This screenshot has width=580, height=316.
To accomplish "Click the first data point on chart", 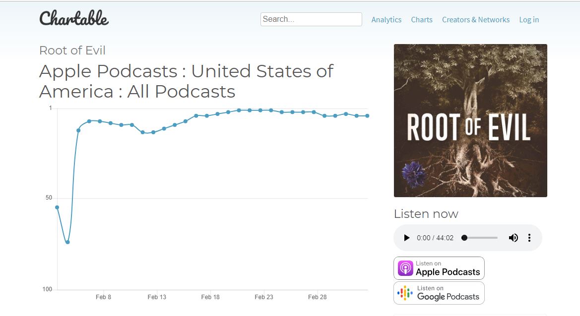I will [x=57, y=208].
